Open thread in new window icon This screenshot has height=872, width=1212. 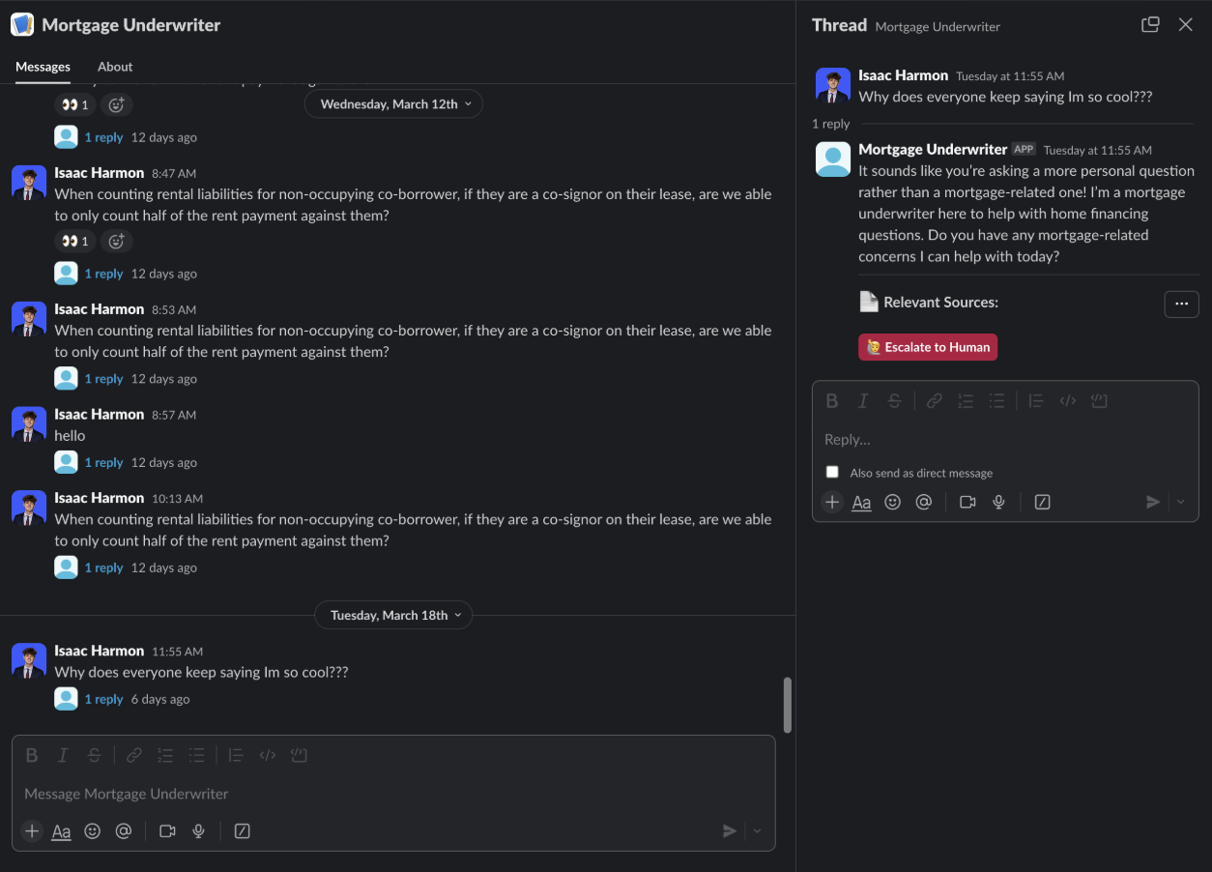click(1150, 25)
